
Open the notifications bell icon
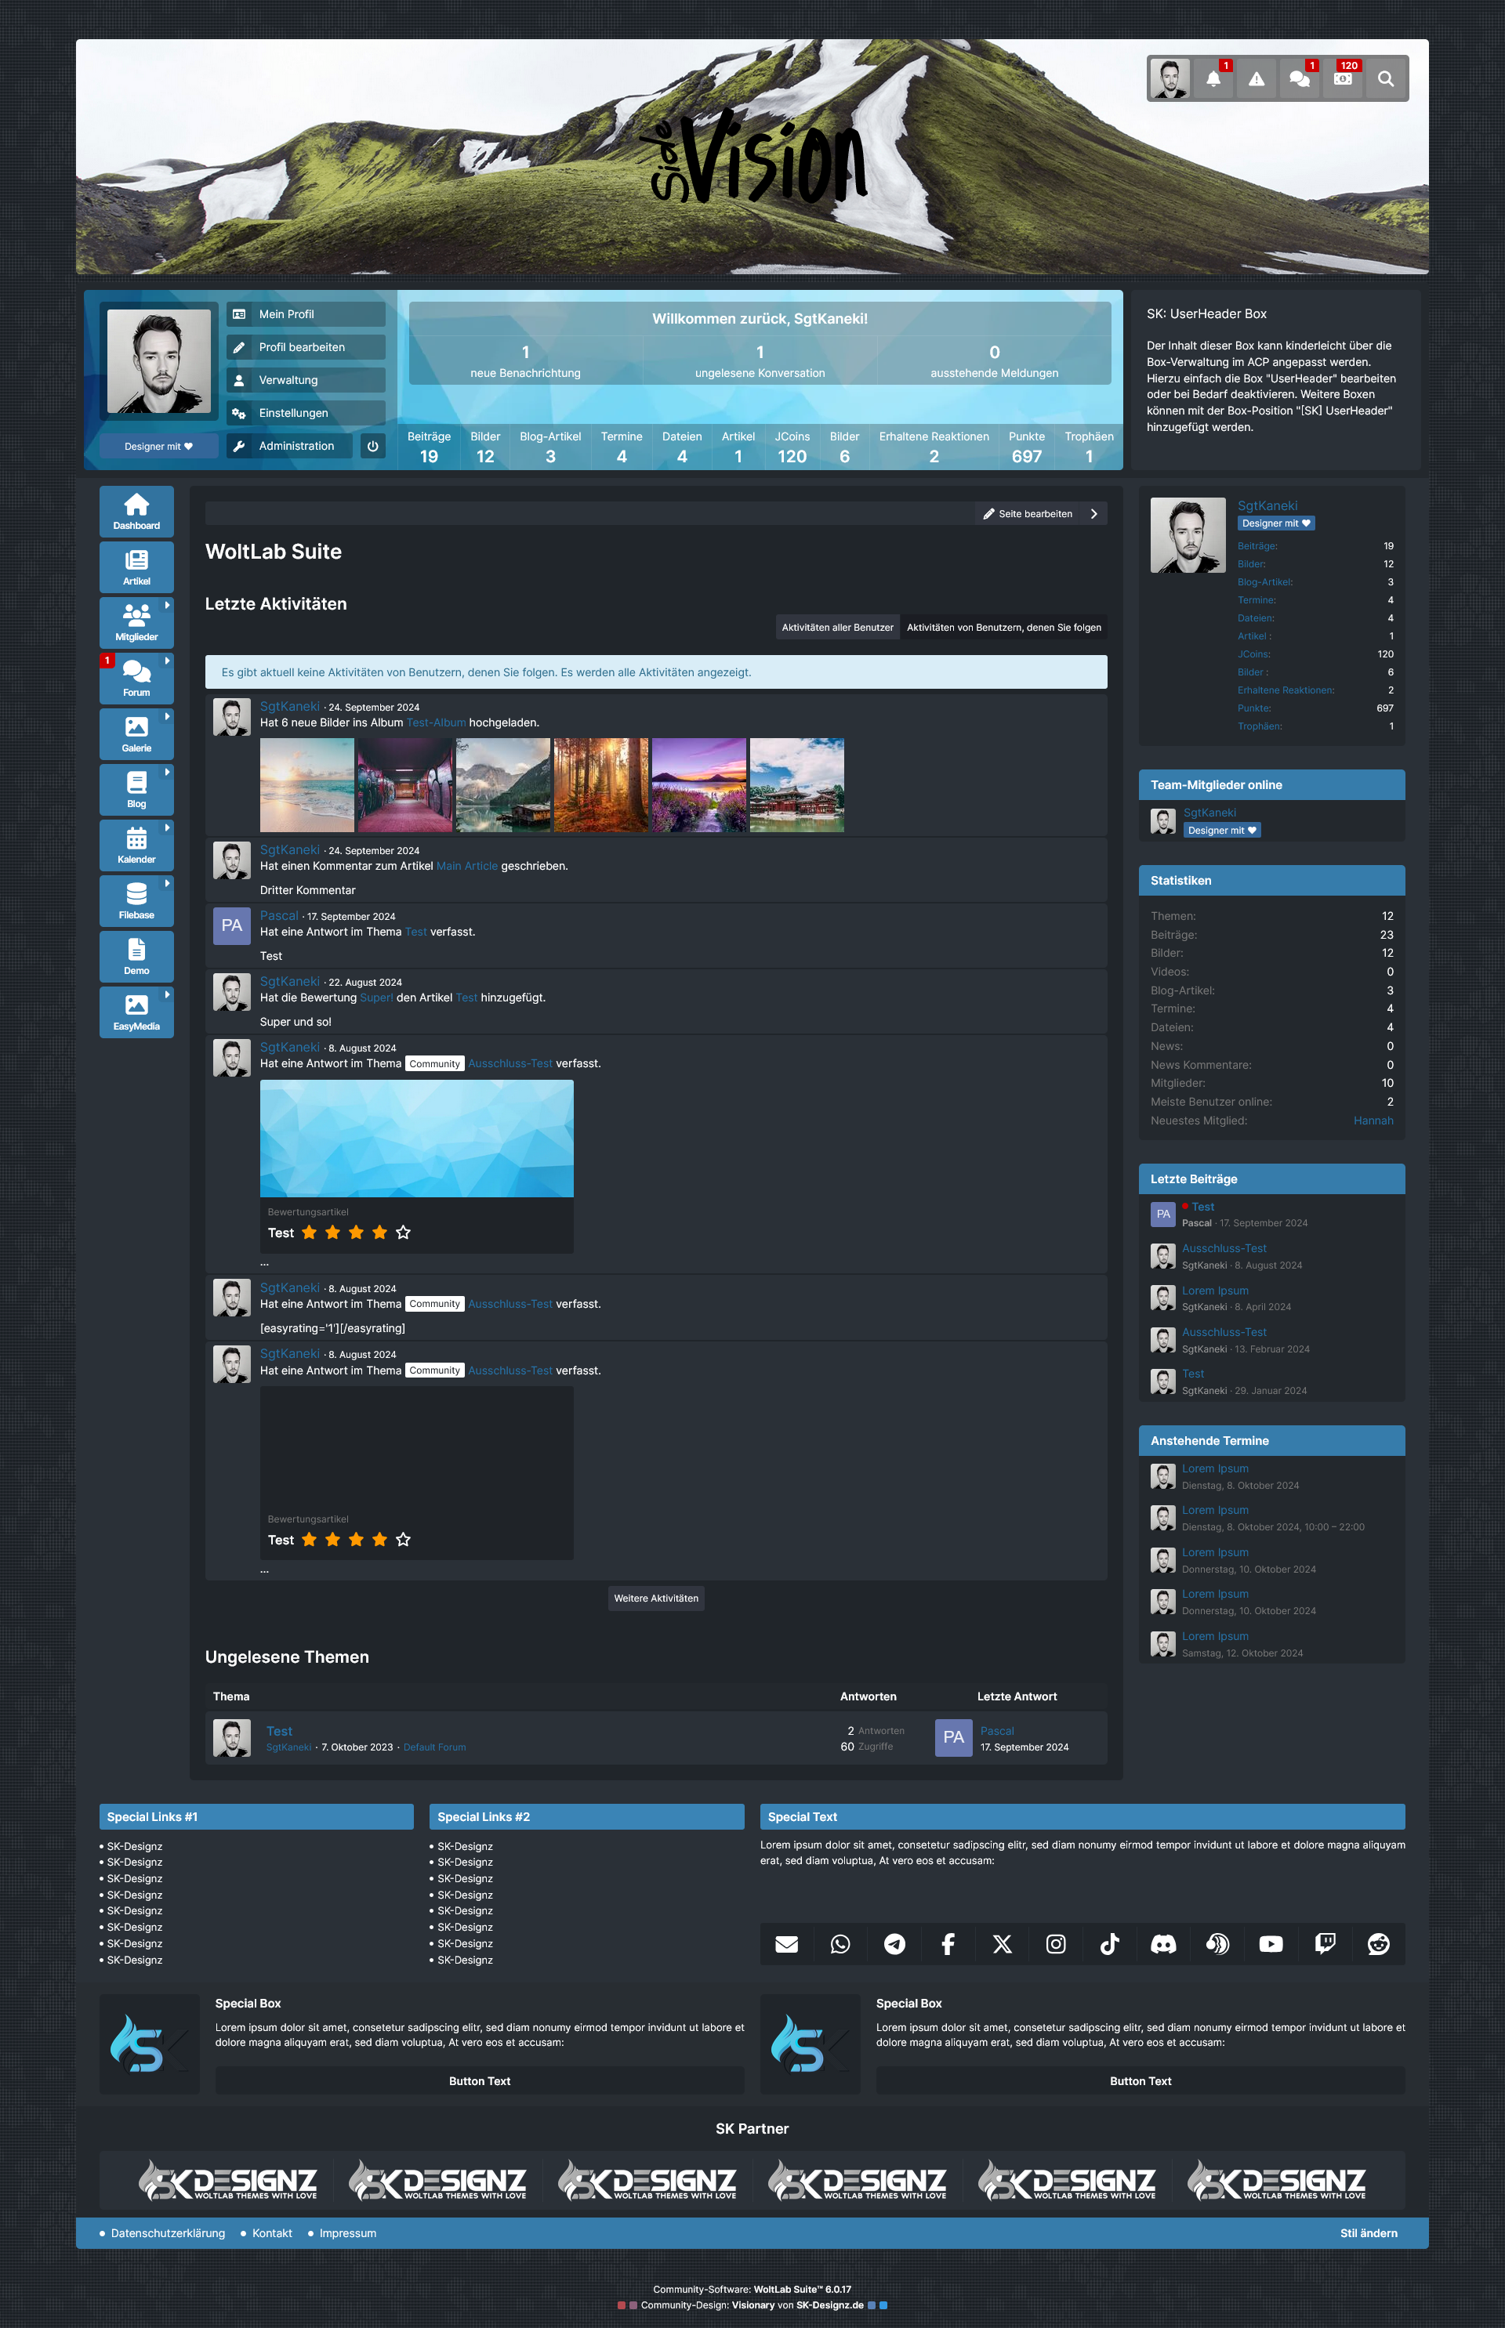coord(1213,79)
